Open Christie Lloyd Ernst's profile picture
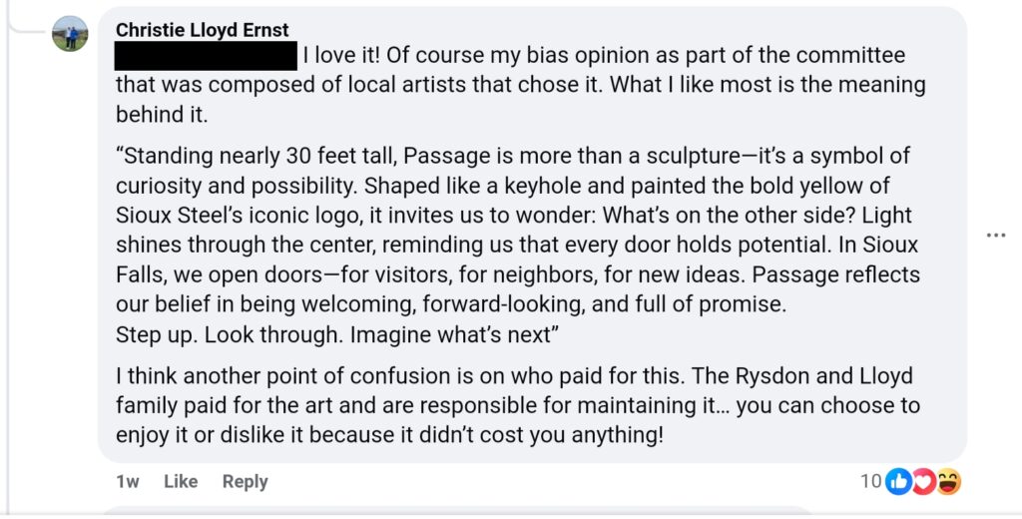Viewport: 1022px width, 519px height. (70, 33)
